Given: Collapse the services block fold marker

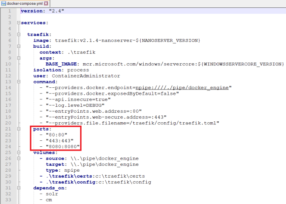Looking at the screenshot, I should [18, 22].
